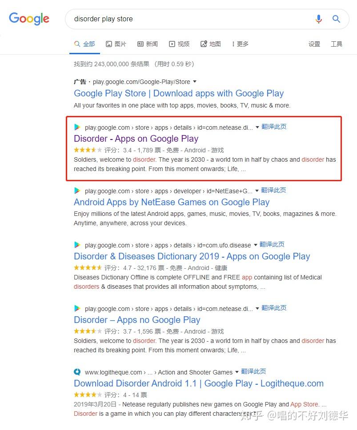Click inside the search query field
The width and height of the screenshot is (357, 430).
(187, 19)
